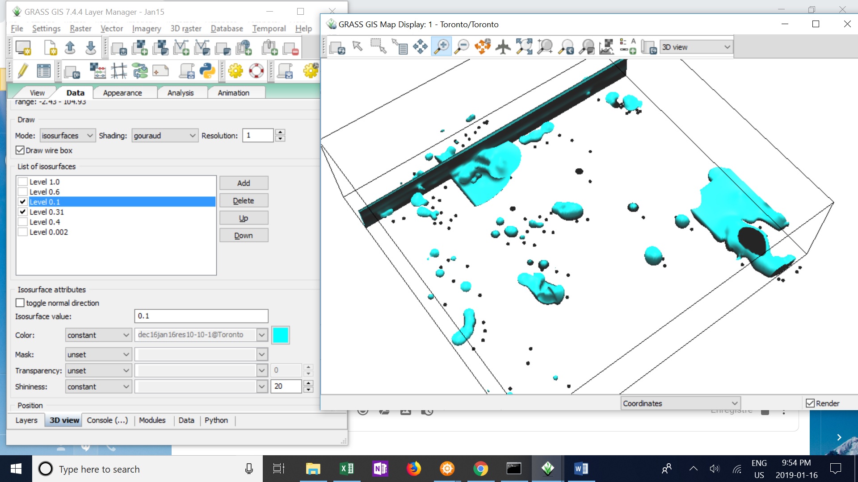Open the Graphical Modeler icon

click(140, 71)
